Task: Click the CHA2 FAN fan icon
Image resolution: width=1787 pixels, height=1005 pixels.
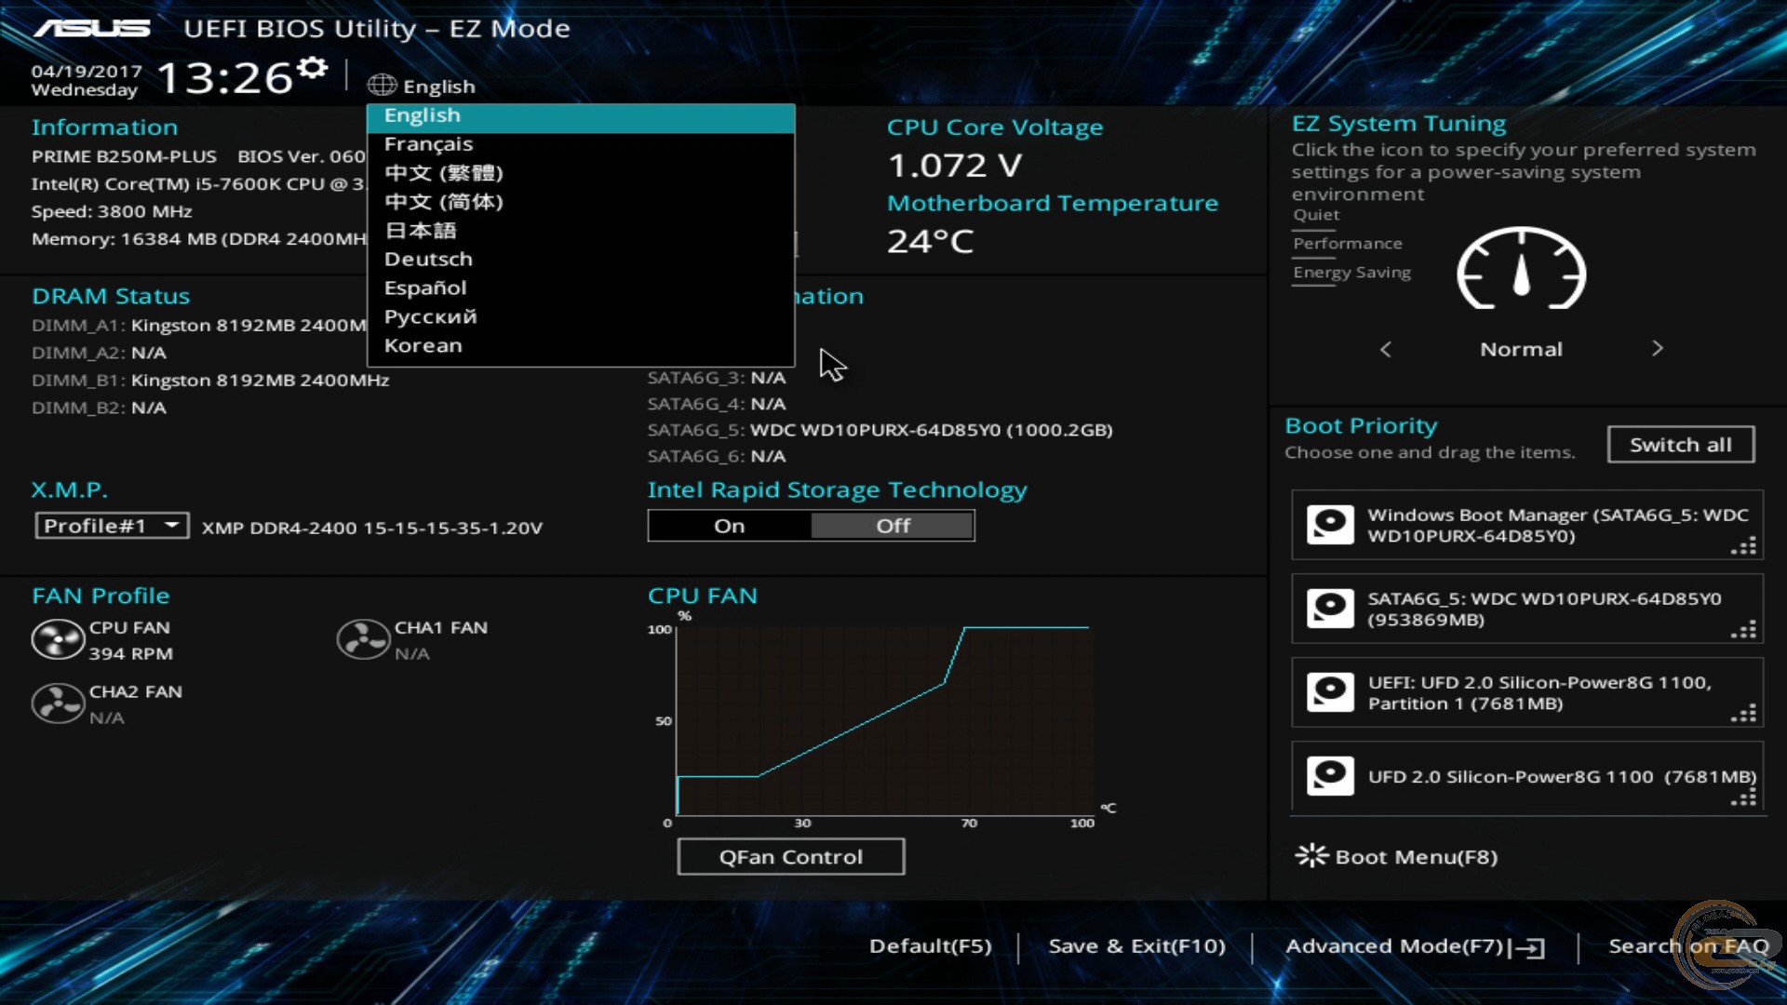Action: [58, 704]
